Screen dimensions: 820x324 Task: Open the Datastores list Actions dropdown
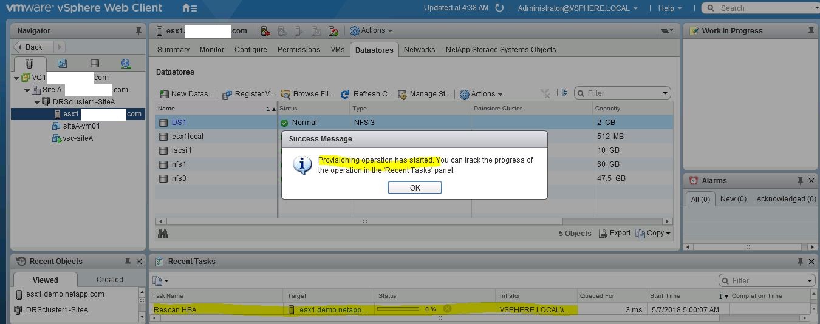pos(481,93)
